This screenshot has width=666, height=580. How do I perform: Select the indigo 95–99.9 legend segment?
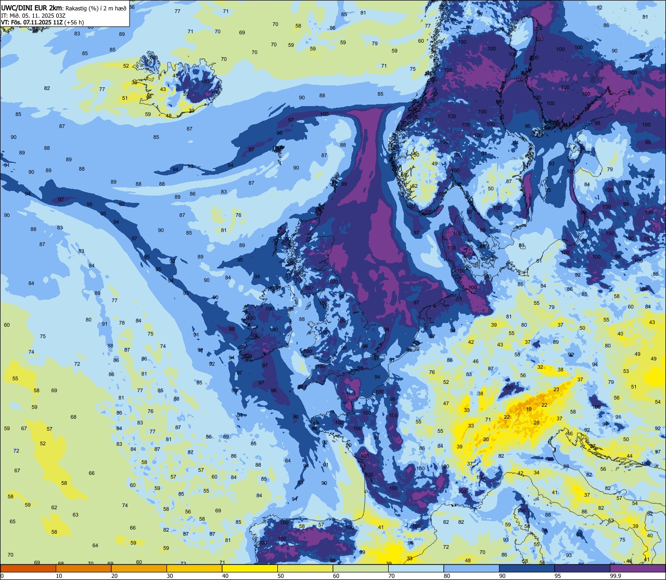click(582, 569)
